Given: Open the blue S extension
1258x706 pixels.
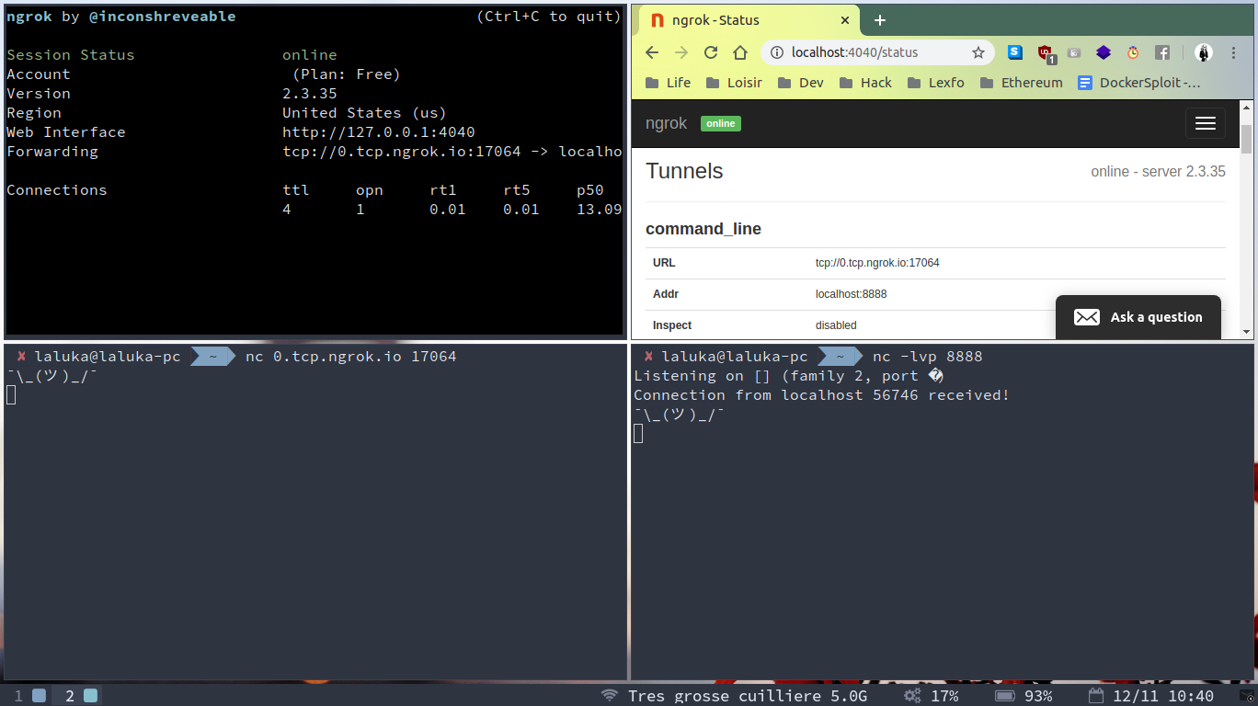Looking at the screenshot, I should tap(1014, 52).
